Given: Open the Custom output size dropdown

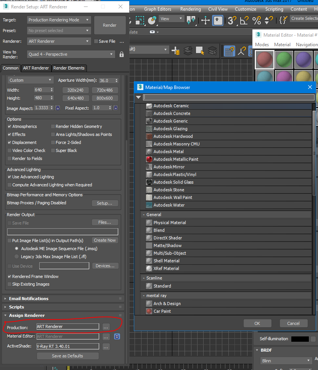Looking at the screenshot, I should pos(31,80).
